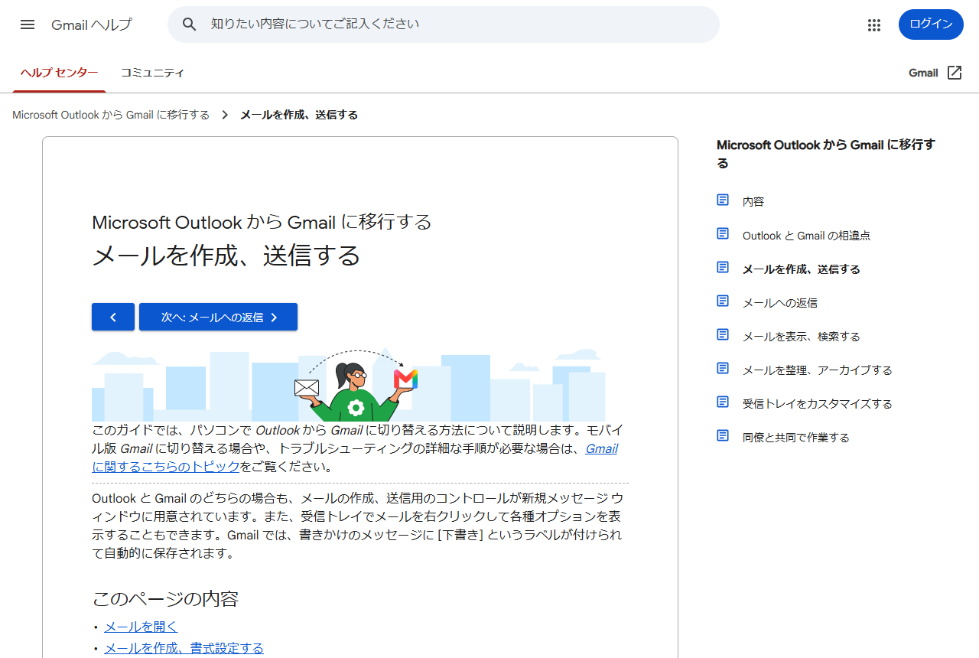
Task: Click the icon beside メールを整理、アーカイブする
Action: pyautogui.click(x=723, y=369)
